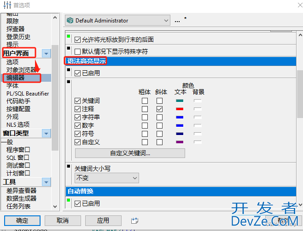Image resolution: width=303 pixels, height=231 pixels.
Task: Click settings panel scroll-up arrow
Action: (300, 35)
